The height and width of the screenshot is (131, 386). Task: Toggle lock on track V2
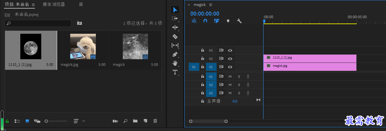pos(203,58)
